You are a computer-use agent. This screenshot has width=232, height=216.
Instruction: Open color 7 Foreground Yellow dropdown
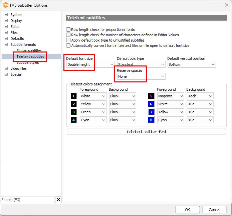171,112
